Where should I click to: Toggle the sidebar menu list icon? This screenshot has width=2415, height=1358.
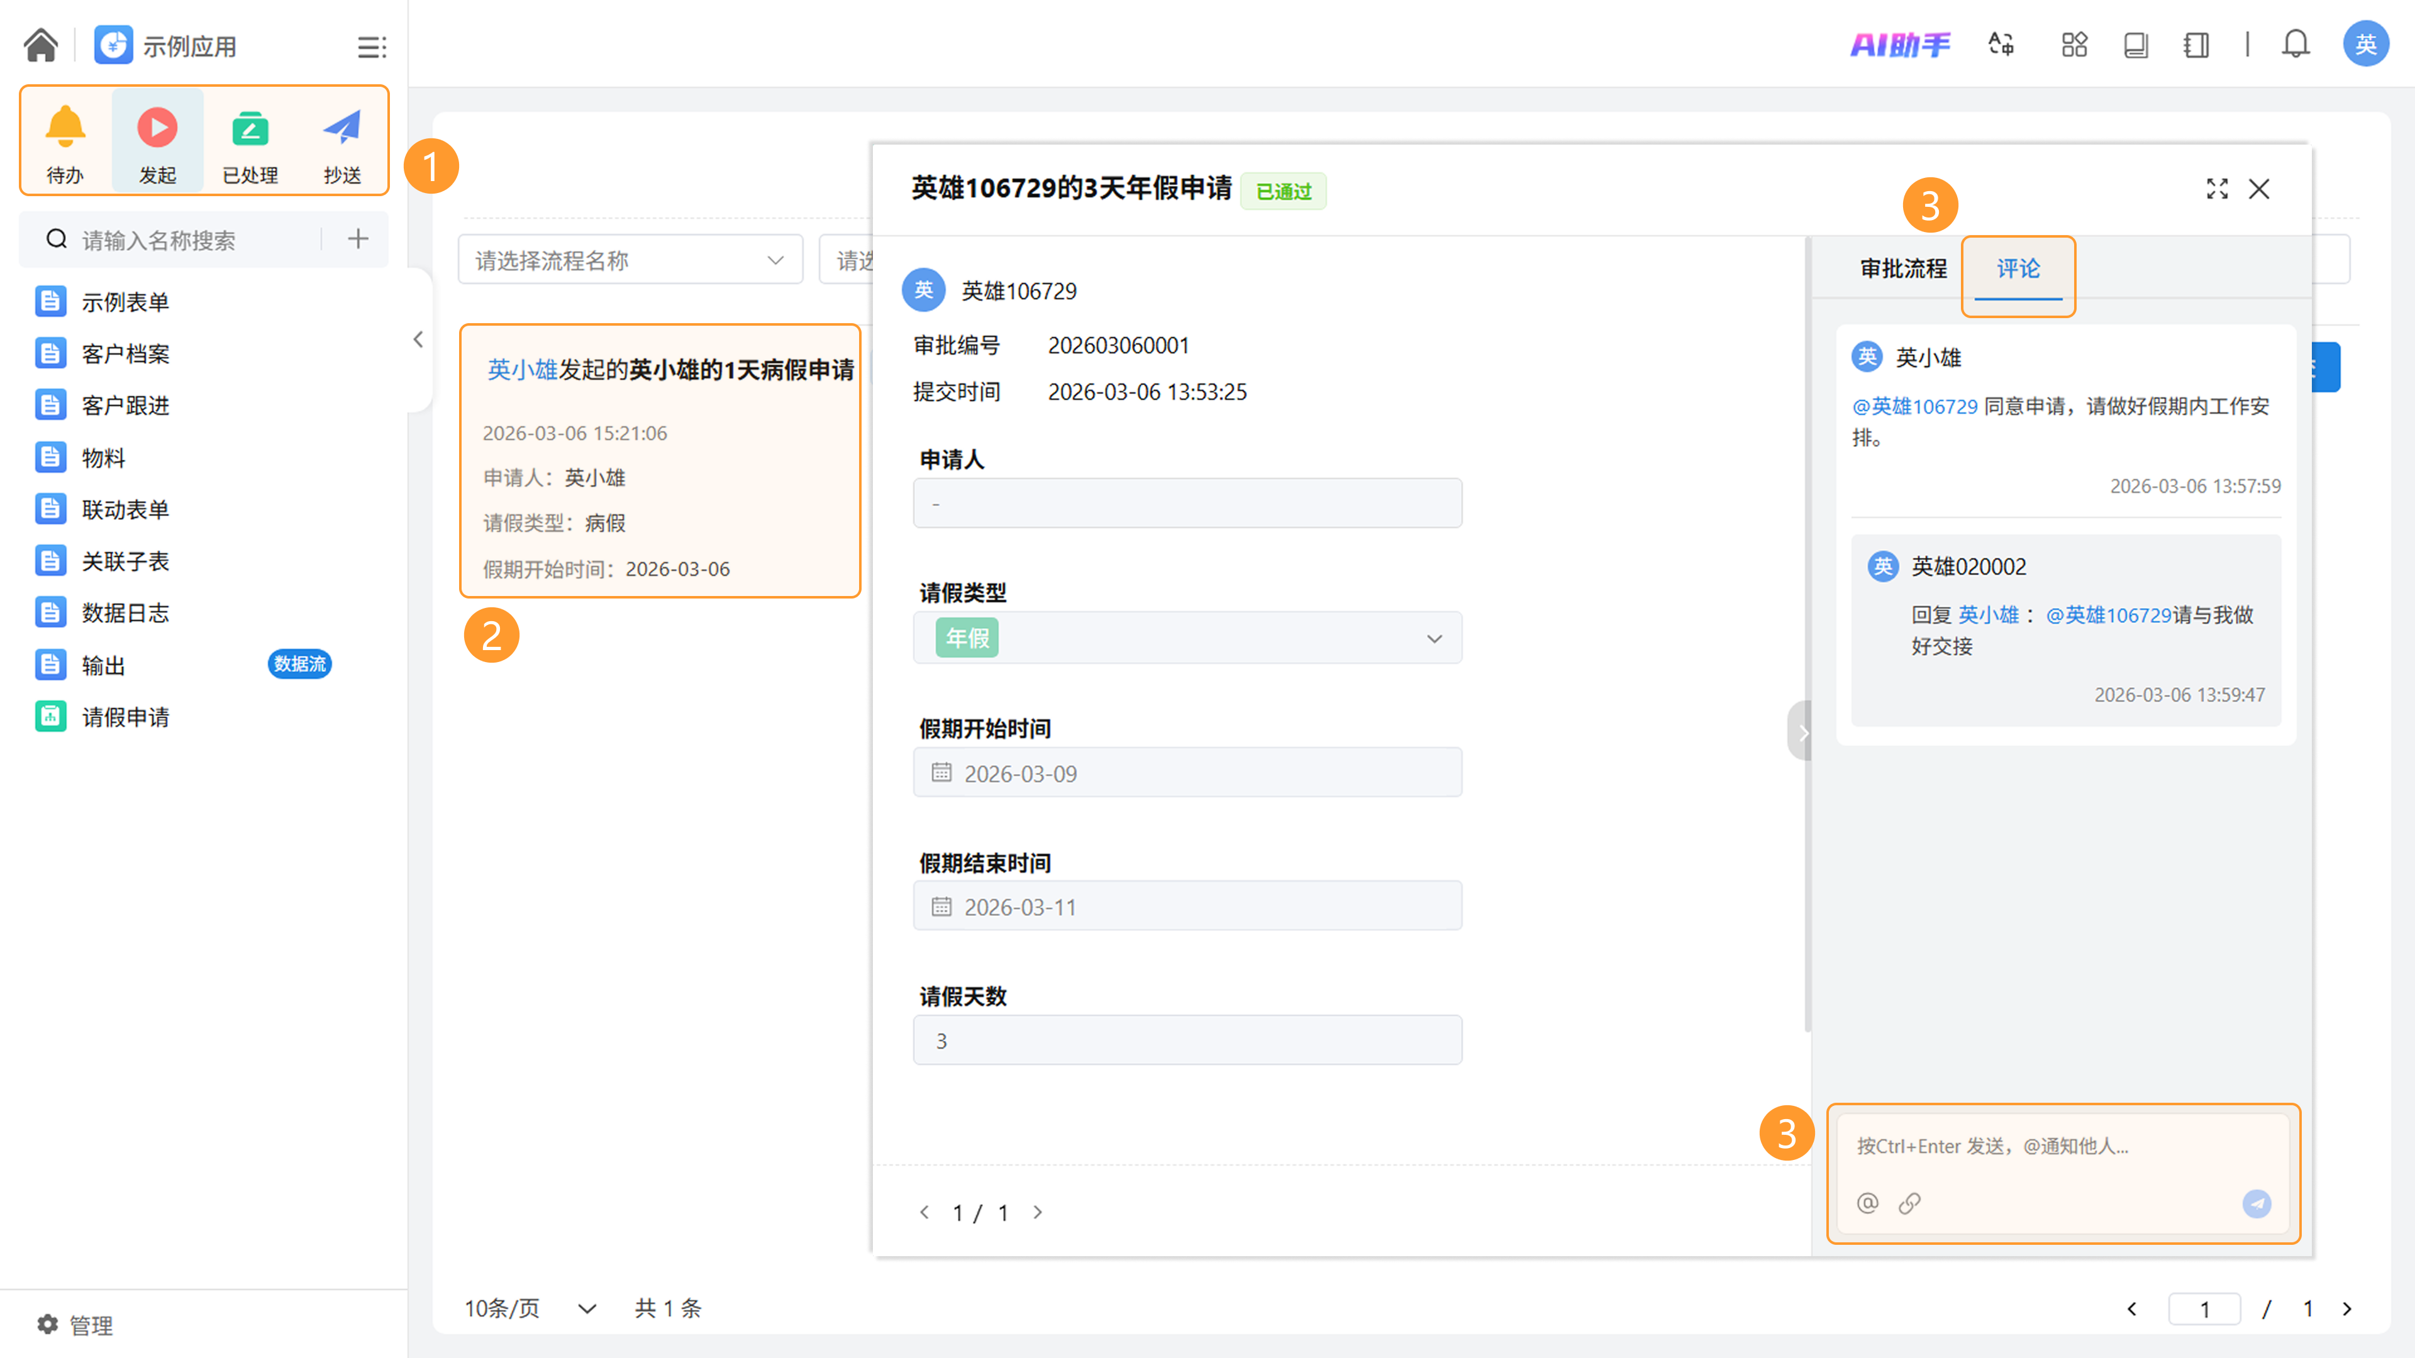tap(371, 47)
